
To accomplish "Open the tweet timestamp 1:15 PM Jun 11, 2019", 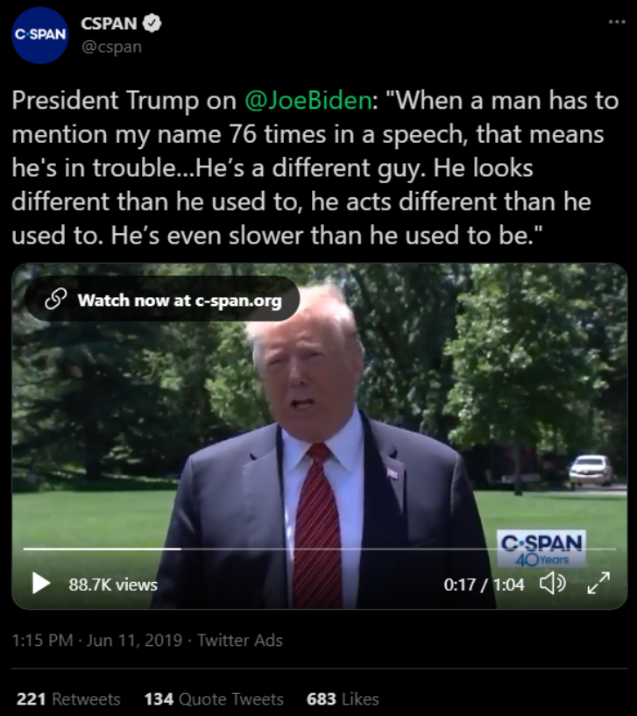I will click(96, 641).
